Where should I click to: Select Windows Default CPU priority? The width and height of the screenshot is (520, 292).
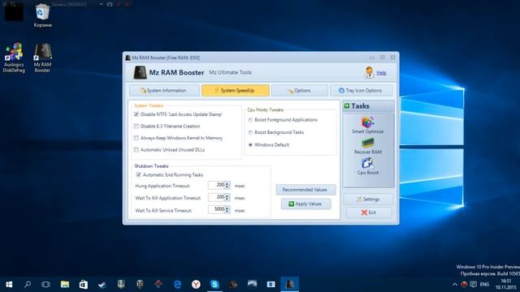click(x=250, y=145)
